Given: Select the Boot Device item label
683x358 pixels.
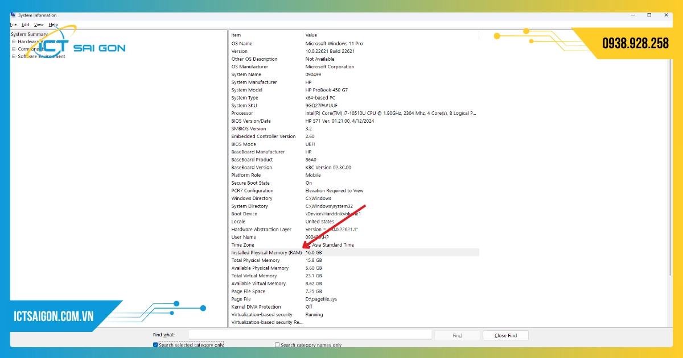Looking at the screenshot, I should pyautogui.click(x=244, y=214).
